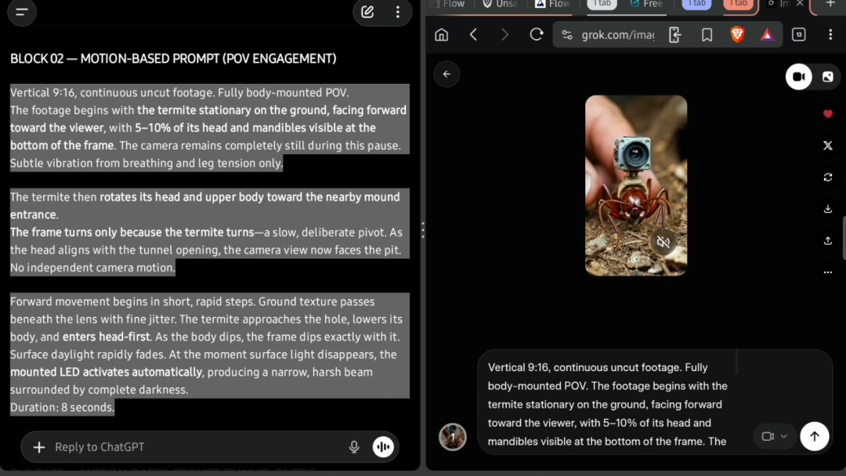Click the bold text enters head-first
The image size is (846, 476).
(x=107, y=337)
